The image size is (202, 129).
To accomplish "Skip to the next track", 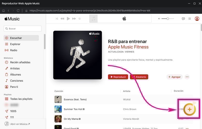I will [74, 19].
